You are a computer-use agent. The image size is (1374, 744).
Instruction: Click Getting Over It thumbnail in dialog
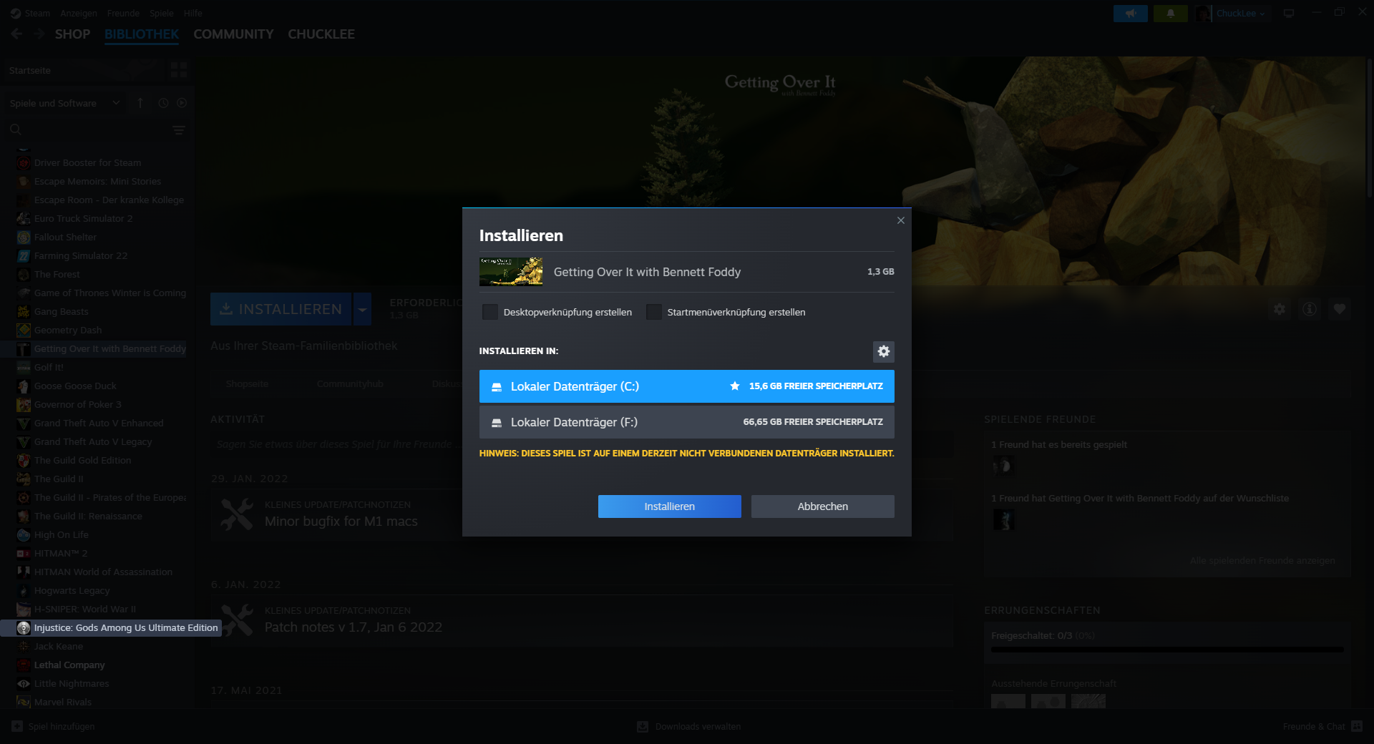511,272
